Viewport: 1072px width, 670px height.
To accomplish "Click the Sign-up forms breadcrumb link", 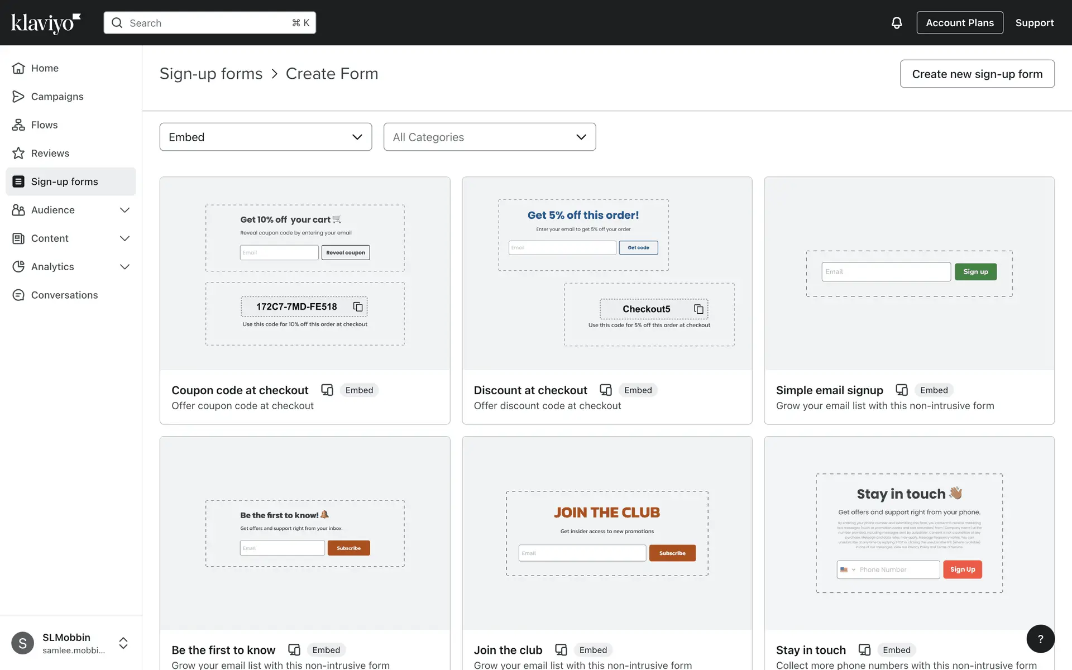I will pos(210,74).
